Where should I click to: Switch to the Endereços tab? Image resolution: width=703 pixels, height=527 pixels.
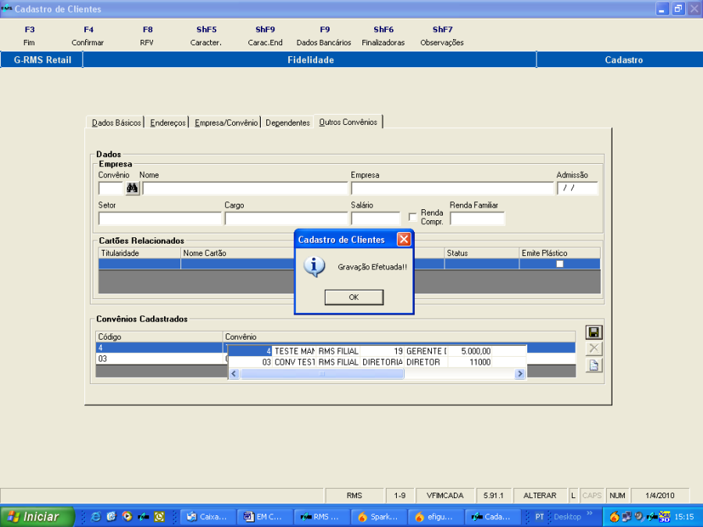click(168, 123)
